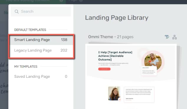Image resolution: width=187 pixels, height=109 pixels.
Task: Click the MY TEMPLATES section label
Action: [26, 67]
